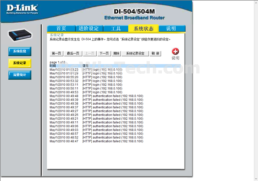Viewport: 258px width, 181px height.
Task: Open the 首页 tab
Action: [x=61, y=28]
